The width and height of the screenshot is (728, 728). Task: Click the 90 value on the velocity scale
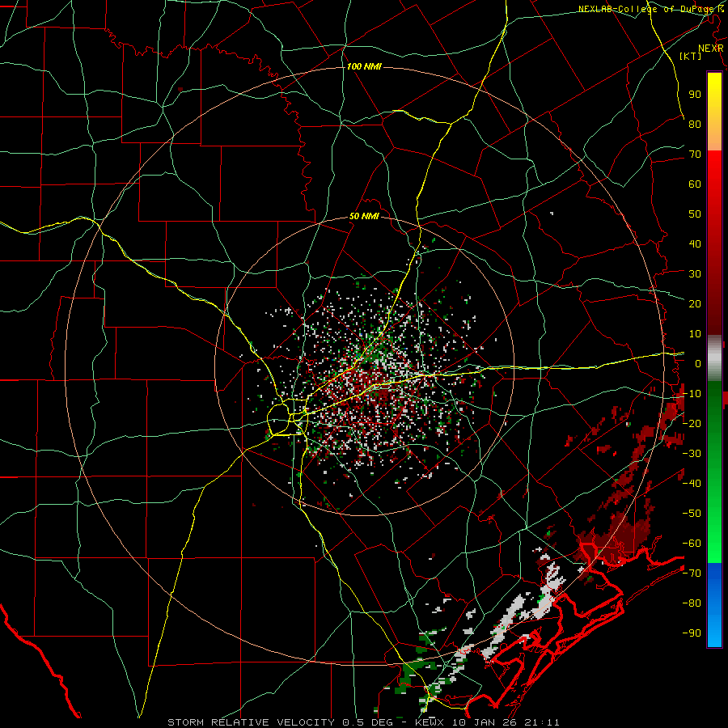click(695, 95)
